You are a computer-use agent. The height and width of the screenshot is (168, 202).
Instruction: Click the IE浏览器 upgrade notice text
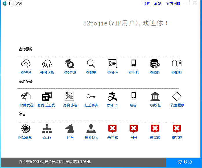click(55, 162)
